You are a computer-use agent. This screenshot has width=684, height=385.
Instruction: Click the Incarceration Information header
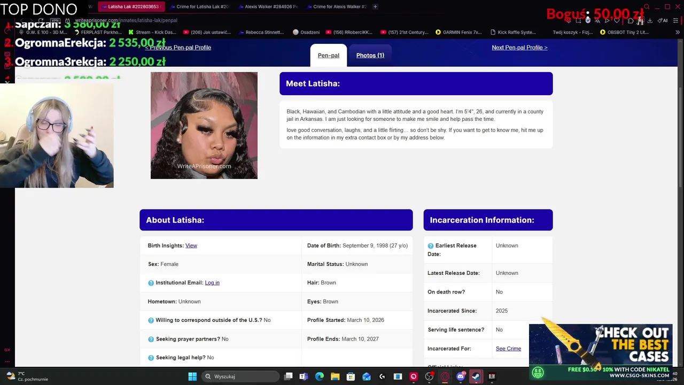click(x=488, y=220)
